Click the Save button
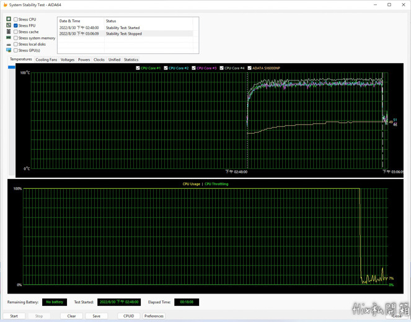The width and height of the screenshot is (411, 322). click(x=97, y=316)
